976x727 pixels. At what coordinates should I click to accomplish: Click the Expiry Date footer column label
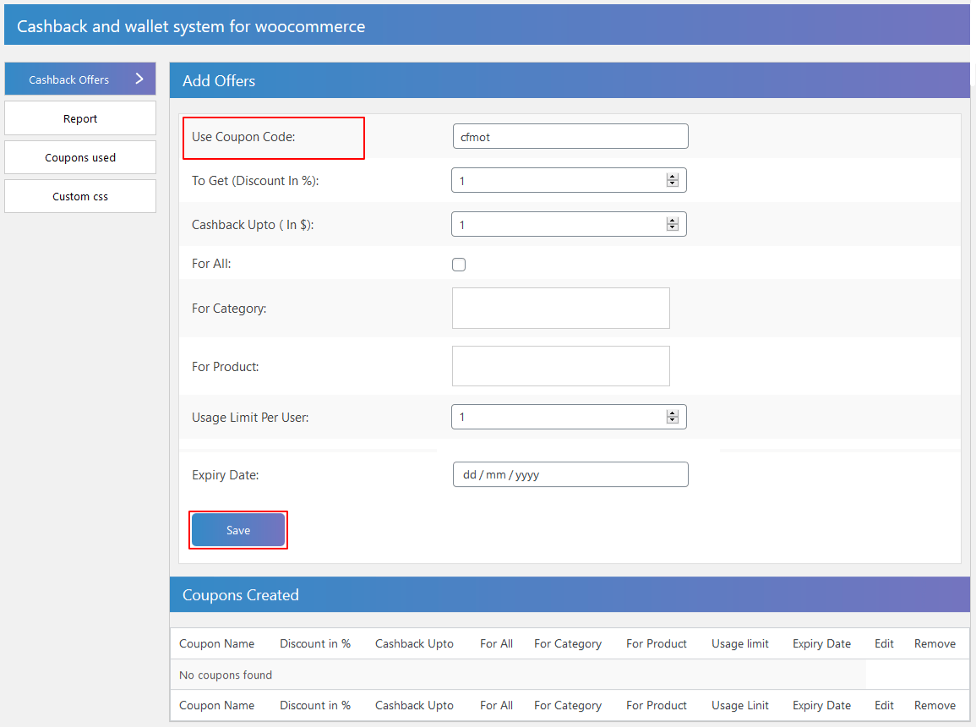coord(821,705)
